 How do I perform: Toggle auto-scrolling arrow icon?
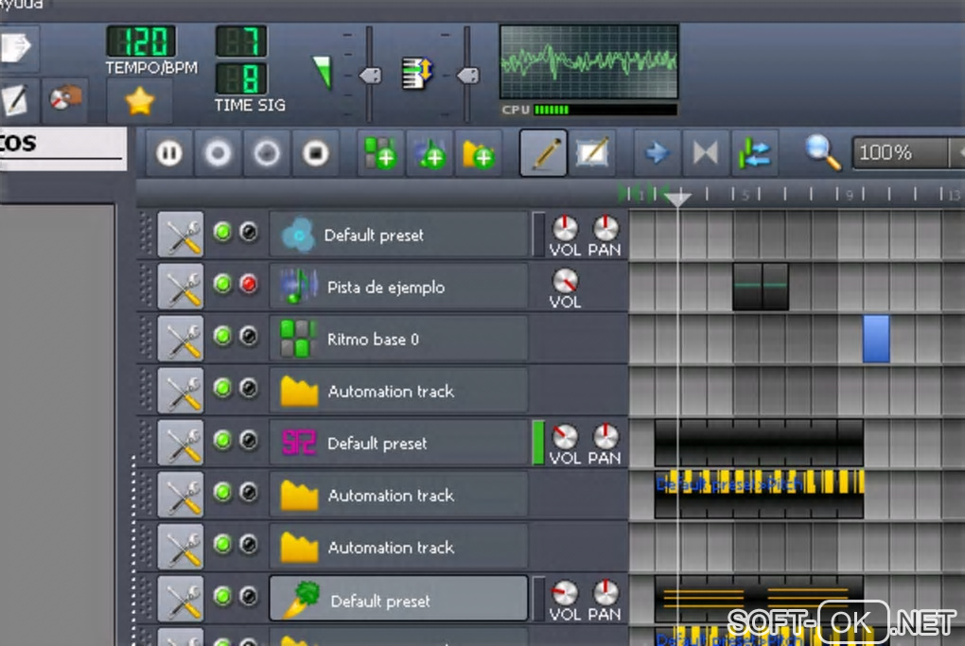tap(657, 153)
